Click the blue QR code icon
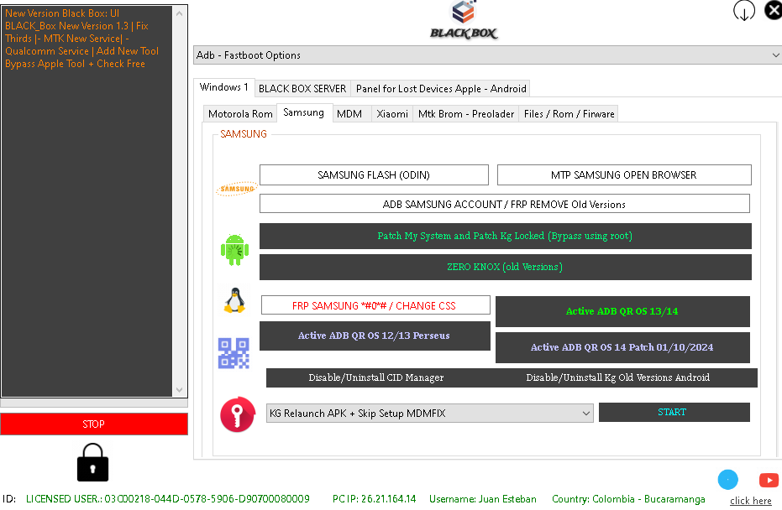782x510 pixels. 234,354
